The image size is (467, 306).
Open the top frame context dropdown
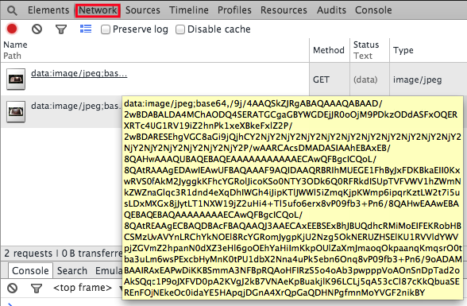coord(87,288)
